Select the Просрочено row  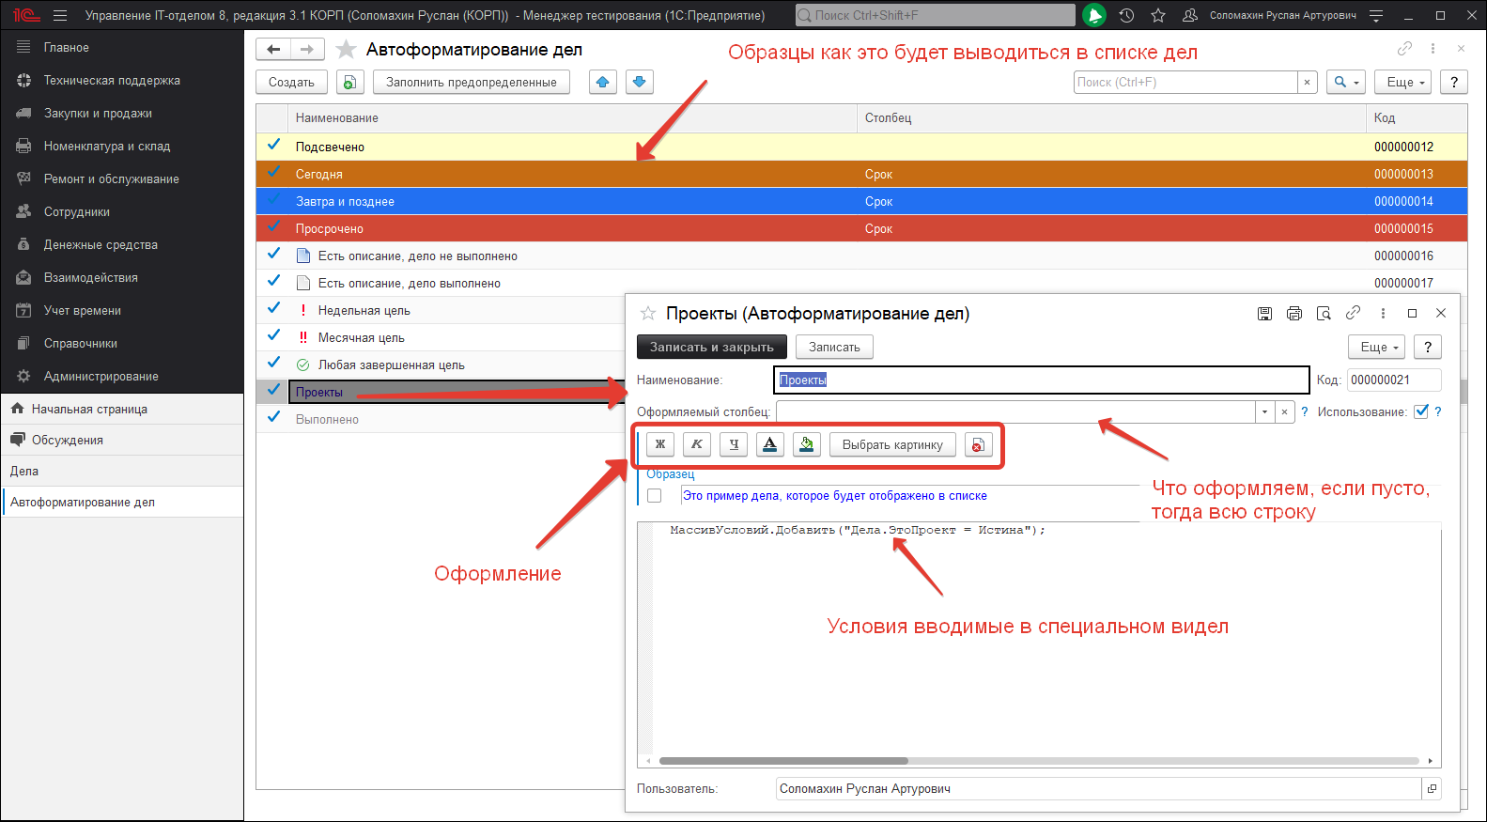coord(861,228)
